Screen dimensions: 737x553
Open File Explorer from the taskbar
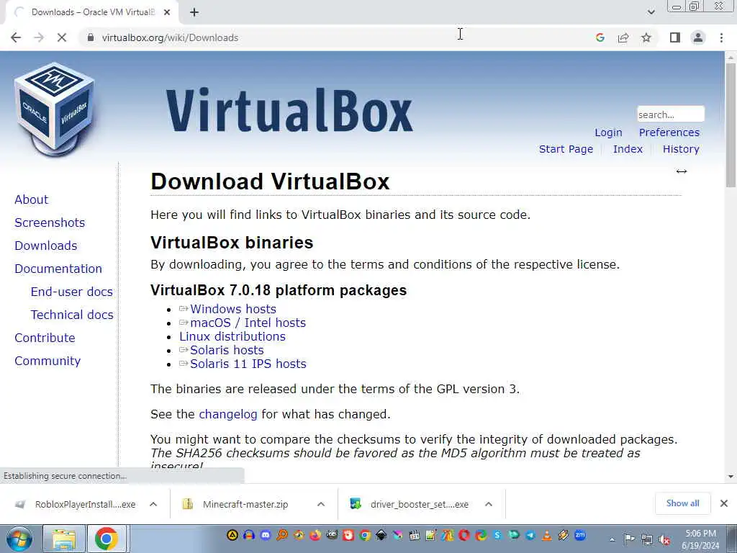(x=64, y=539)
